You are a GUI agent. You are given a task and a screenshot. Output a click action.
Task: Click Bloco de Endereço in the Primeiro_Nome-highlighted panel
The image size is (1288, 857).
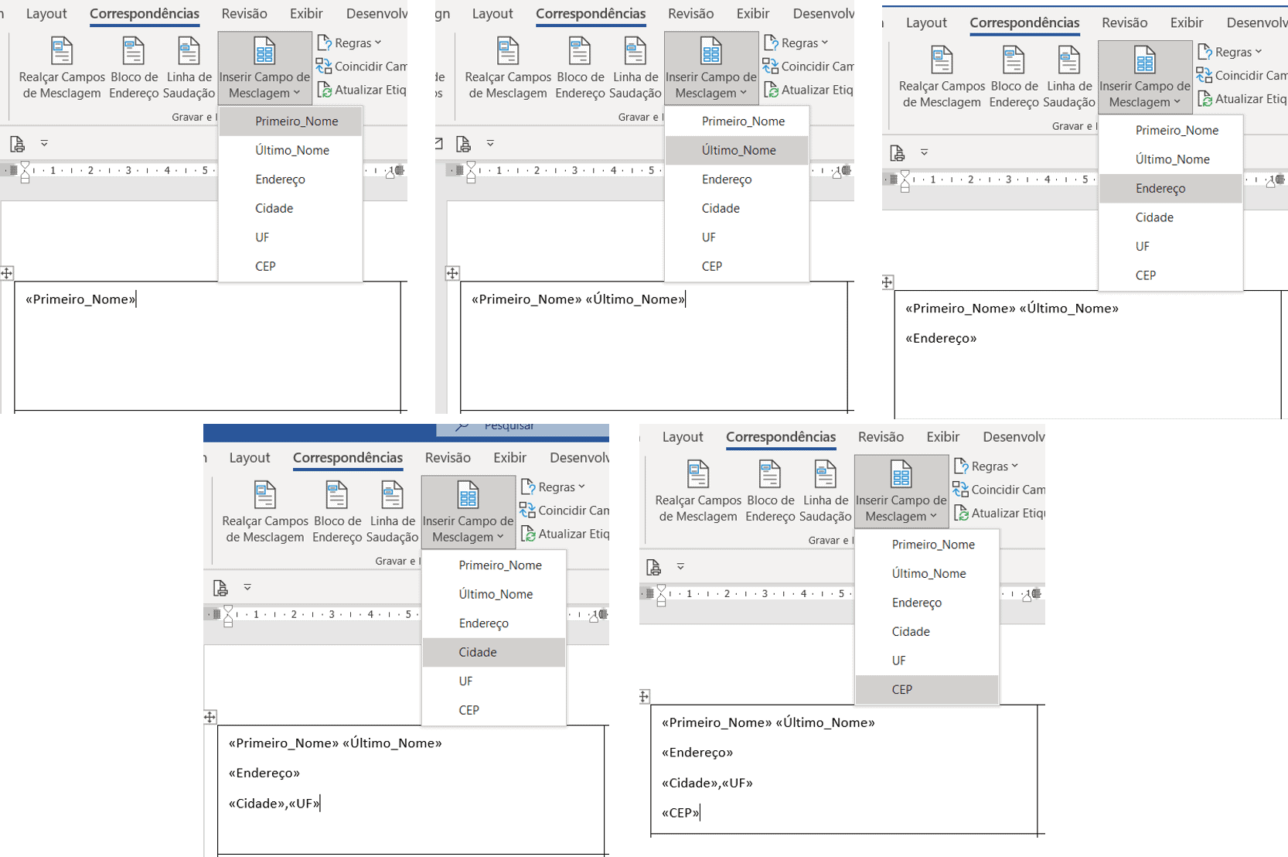134,68
